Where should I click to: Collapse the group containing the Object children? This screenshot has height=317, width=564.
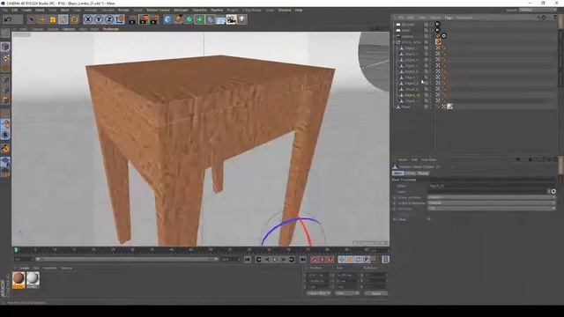394,42
